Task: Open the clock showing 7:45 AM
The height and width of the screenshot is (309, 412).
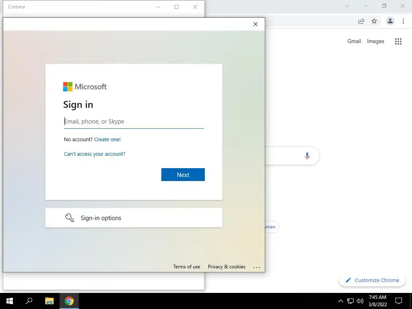Action: point(377,301)
